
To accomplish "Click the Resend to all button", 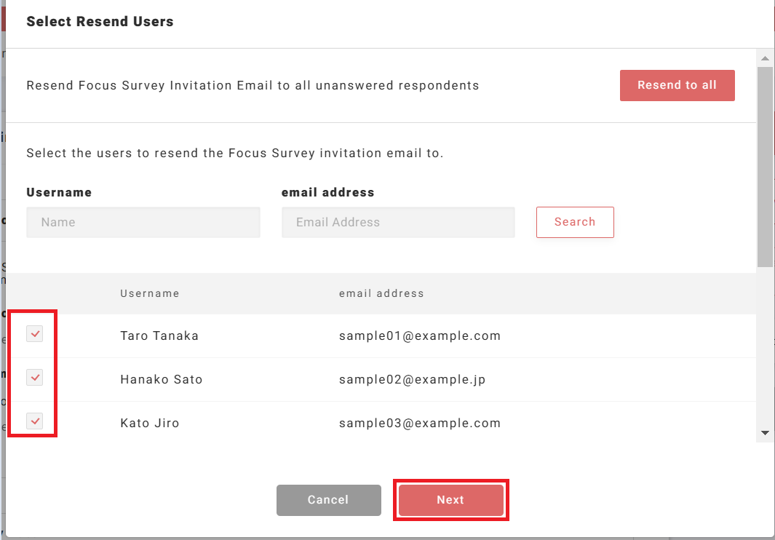I will [677, 85].
